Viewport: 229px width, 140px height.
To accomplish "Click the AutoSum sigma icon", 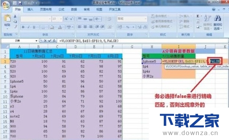I will pyautogui.click(x=198, y=16).
